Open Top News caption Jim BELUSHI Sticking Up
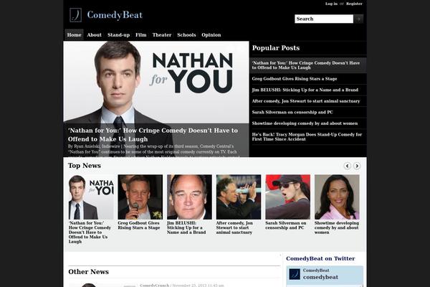430x287 pixels. coord(186,227)
